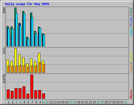Screen dimensions: 134x105
Task: Click the cyan Pages bar for day 3
Action: click(x=16, y=30)
